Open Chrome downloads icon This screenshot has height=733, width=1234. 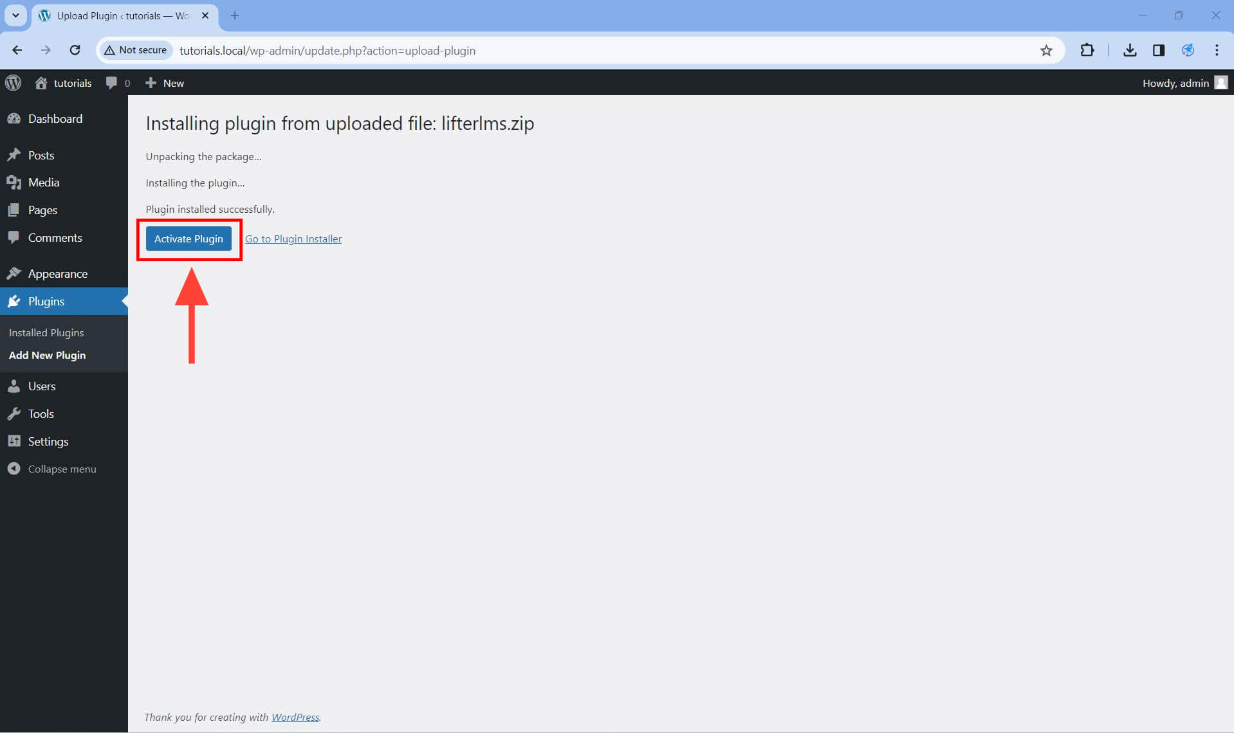click(x=1130, y=50)
